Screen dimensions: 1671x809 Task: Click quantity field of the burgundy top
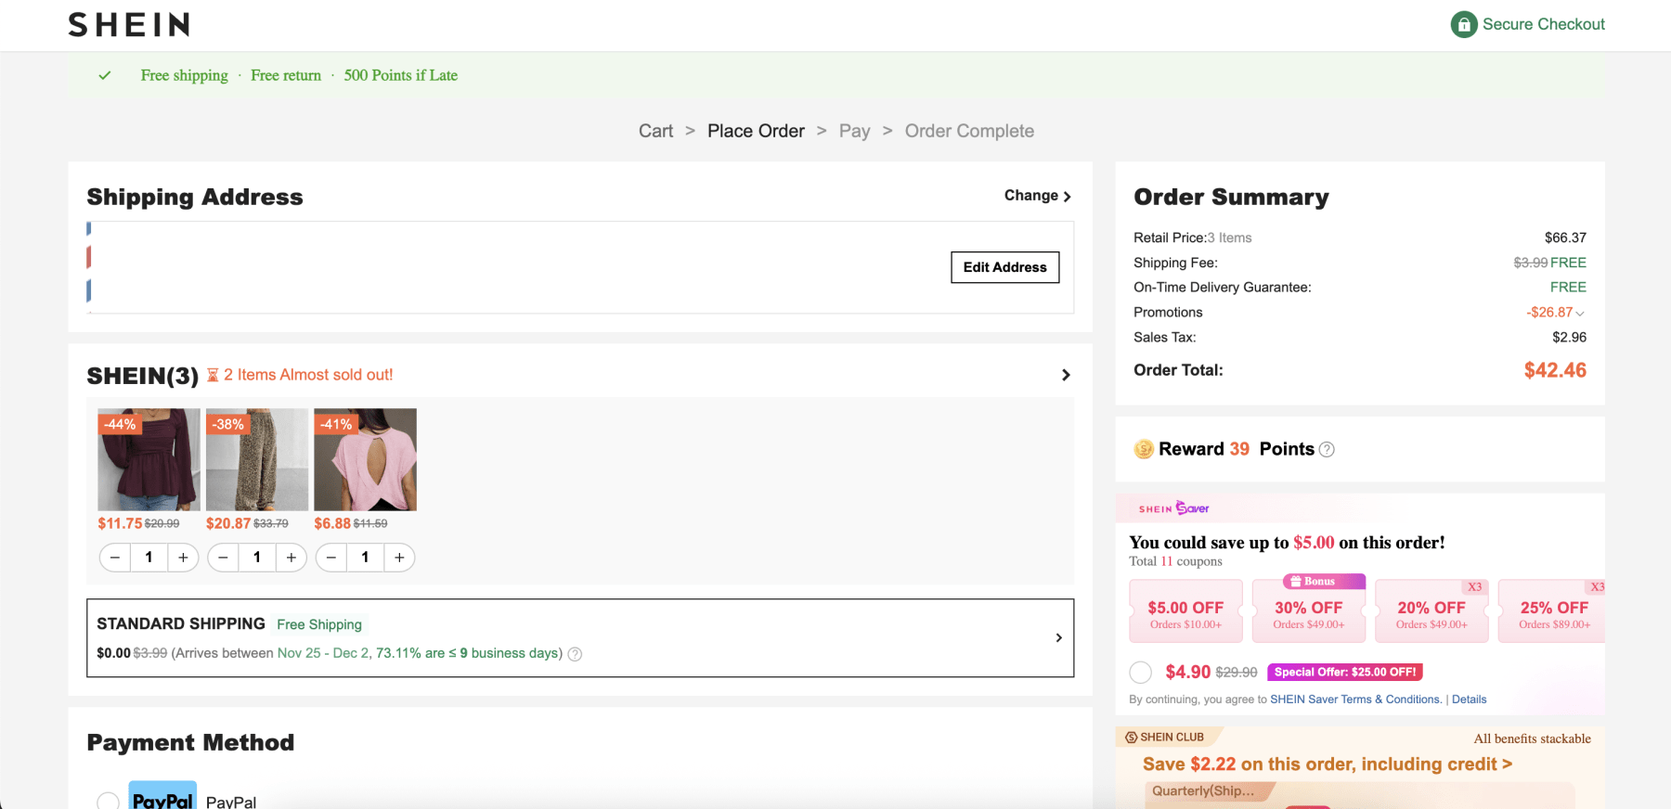[x=149, y=558]
